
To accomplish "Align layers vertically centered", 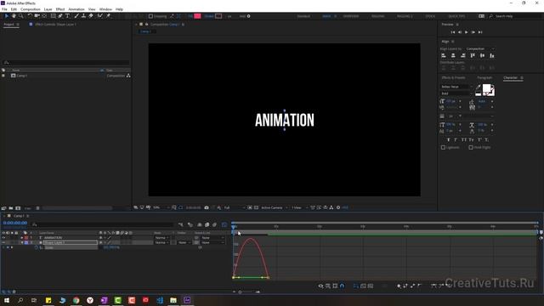I will point(482,55).
